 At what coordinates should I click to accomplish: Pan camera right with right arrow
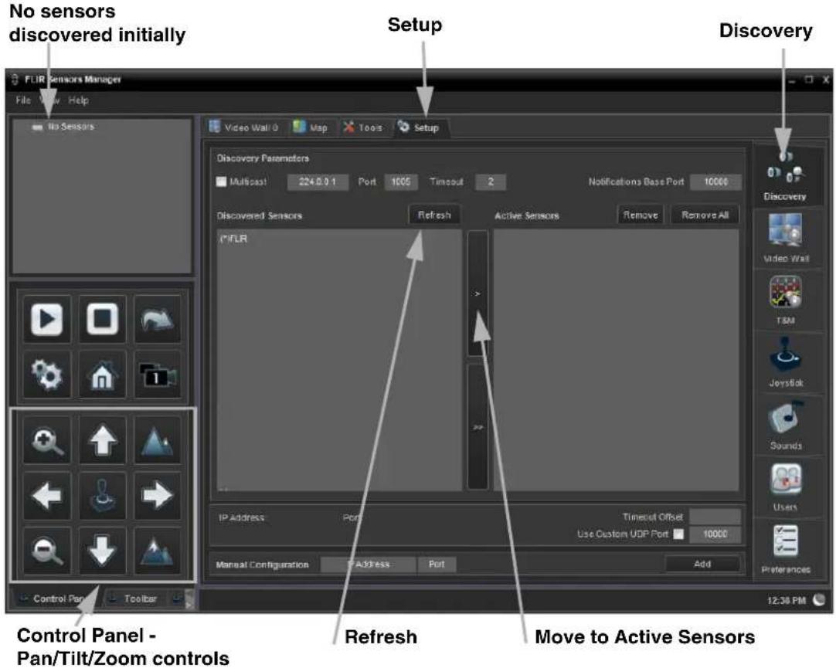158,496
